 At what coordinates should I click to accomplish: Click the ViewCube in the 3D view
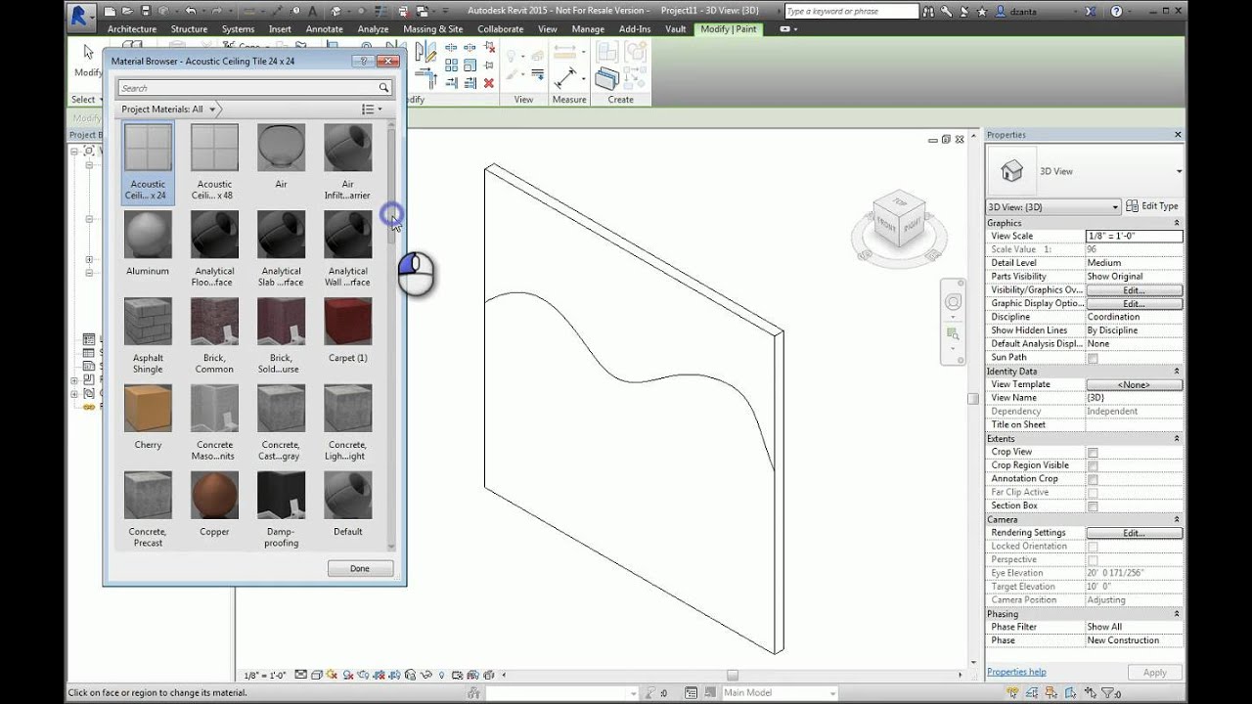point(899,218)
